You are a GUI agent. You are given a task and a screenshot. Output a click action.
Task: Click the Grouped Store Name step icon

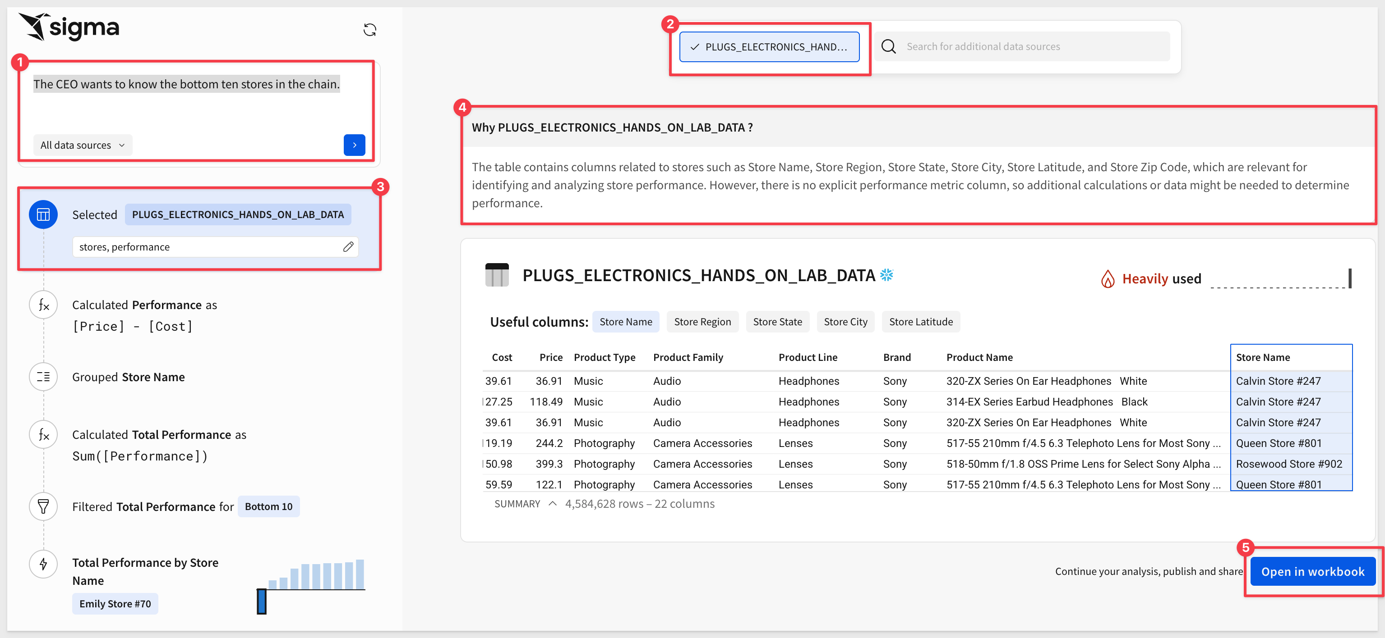[x=43, y=377]
